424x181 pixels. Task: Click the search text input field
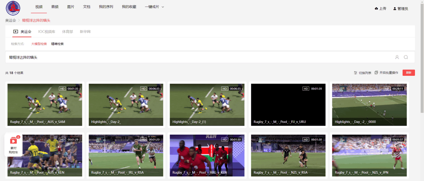pos(201,57)
